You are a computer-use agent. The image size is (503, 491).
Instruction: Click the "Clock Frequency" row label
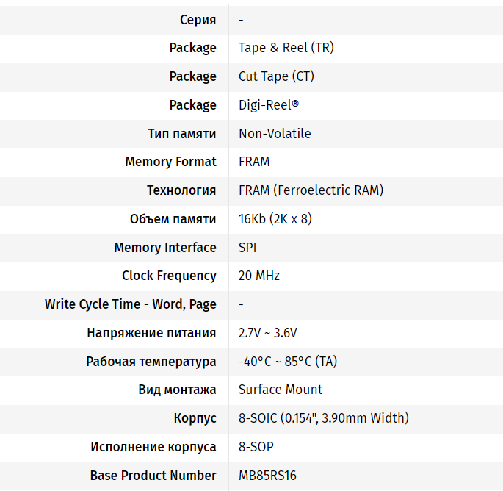click(x=169, y=276)
